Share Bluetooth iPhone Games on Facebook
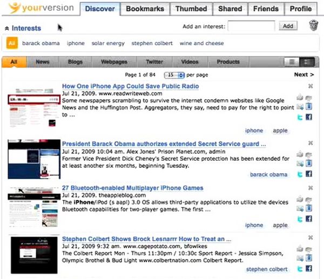This screenshot has height=279, width=324. 309,219
